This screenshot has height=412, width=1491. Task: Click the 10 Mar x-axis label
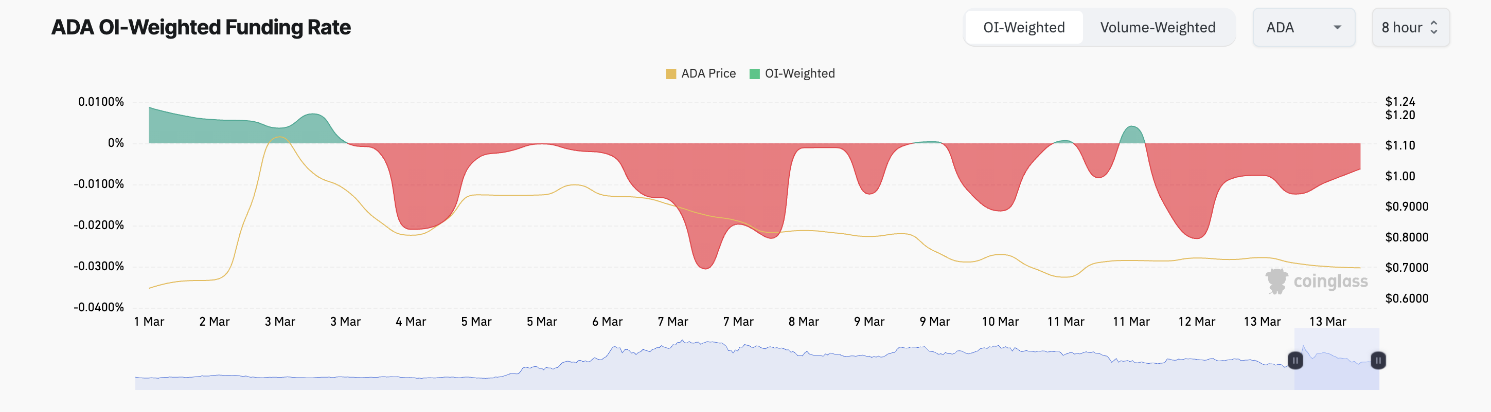pyautogui.click(x=1000, y=322)
